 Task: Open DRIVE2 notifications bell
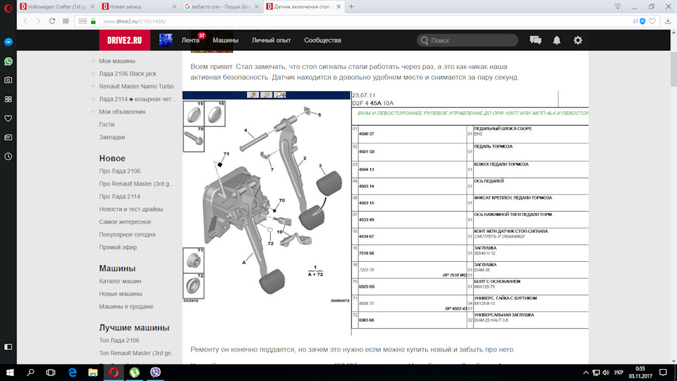click(556, 40)
